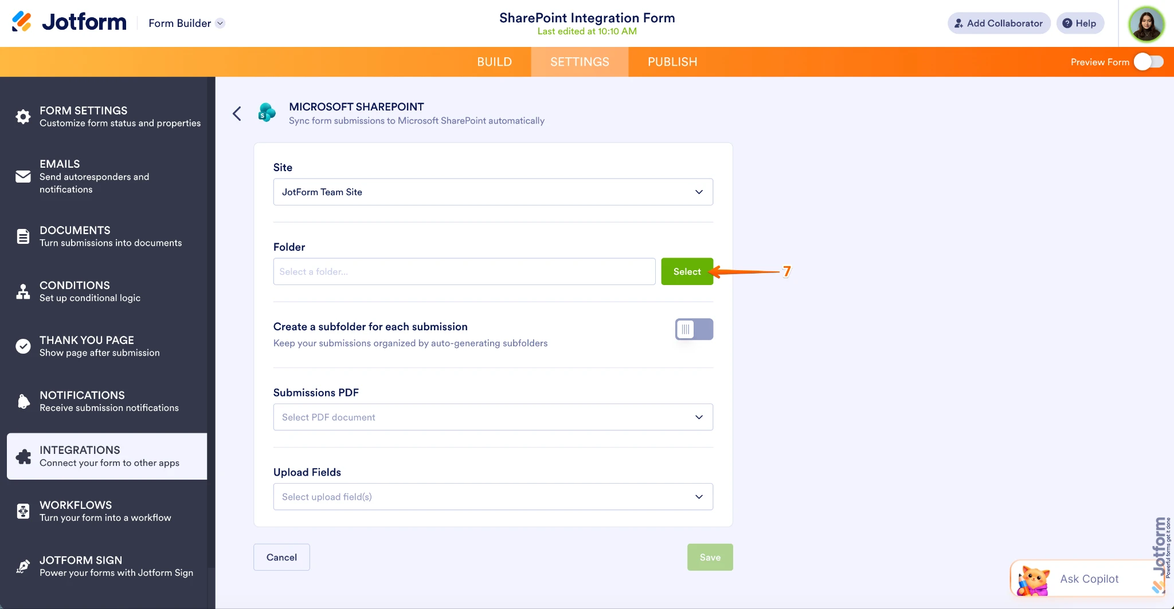Screen dimensions: 1174x609
Task: Open the Form Settings gear icon
Action: point(23,117)
